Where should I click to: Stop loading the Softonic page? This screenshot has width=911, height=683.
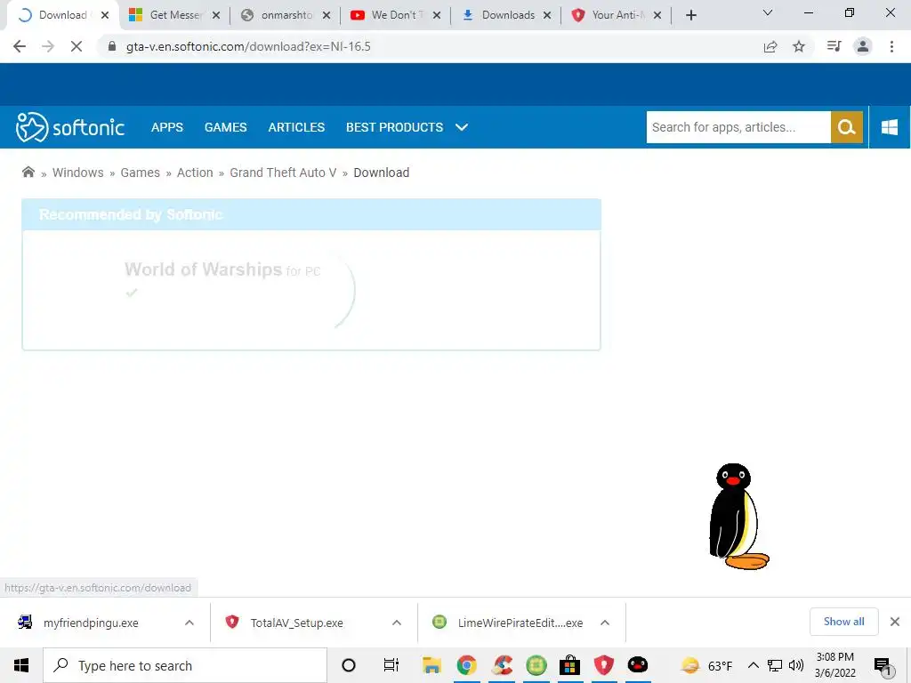point(77,46)
